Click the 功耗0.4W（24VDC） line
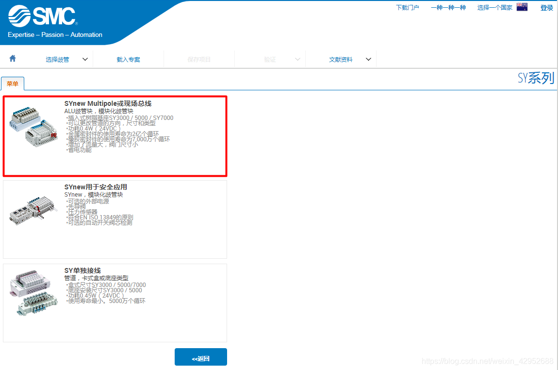558x370 pixels. pos(94,129)
